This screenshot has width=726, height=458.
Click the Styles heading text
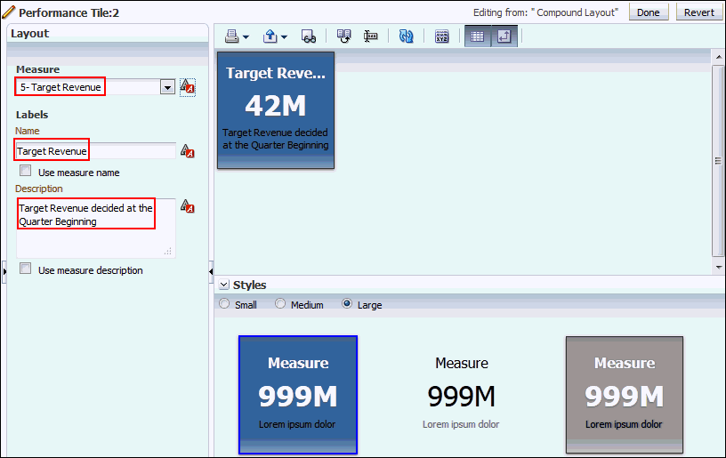pos(249,285)
